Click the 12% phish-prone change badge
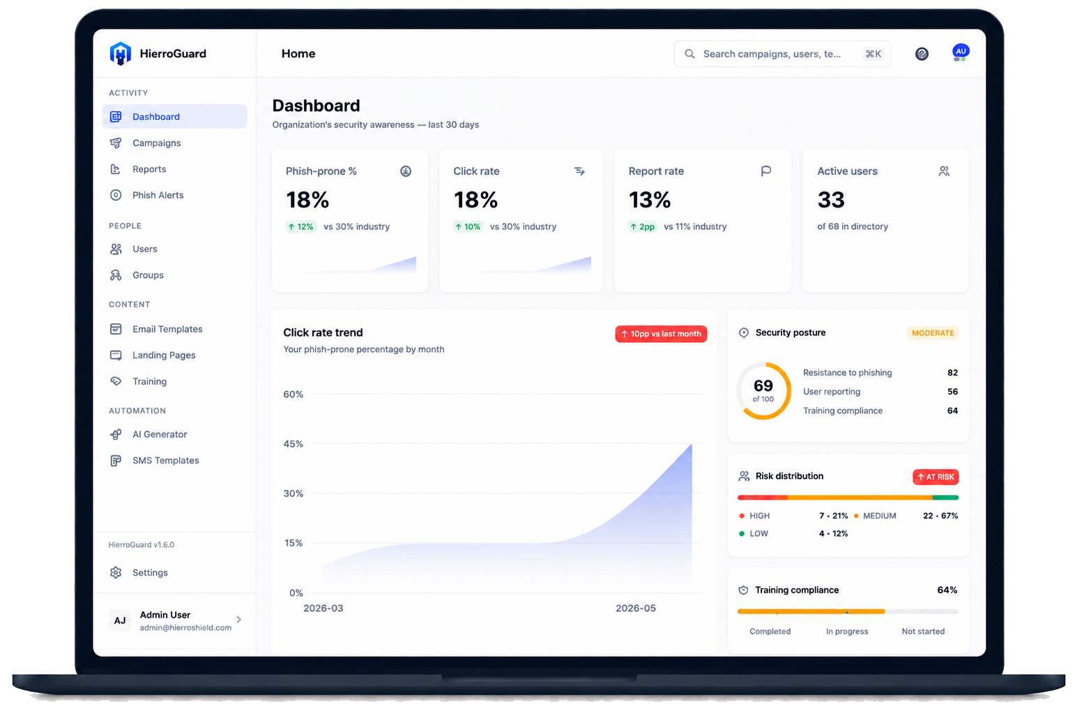The width and height of the screenshot is (1082, 706). [x=301, y=227]
